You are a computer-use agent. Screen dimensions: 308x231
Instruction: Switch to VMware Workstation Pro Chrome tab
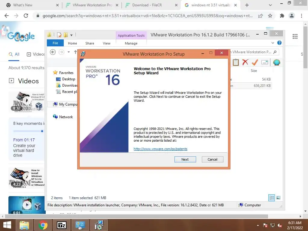(x=92, y=5)
